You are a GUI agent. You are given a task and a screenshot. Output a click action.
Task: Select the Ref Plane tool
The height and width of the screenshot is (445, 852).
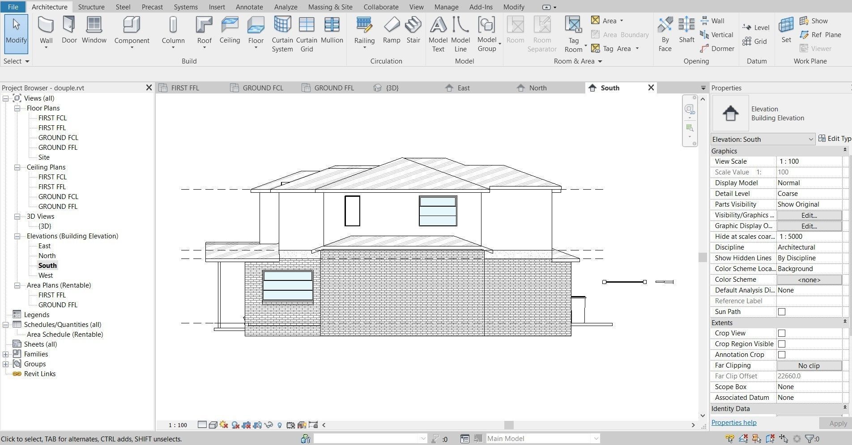tap(820, 34)
